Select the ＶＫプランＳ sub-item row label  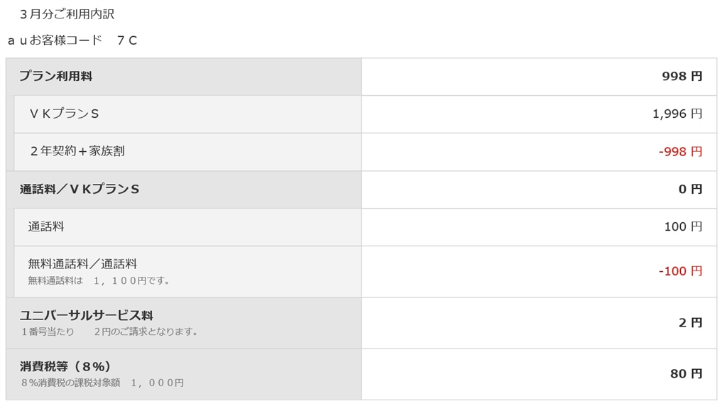[x=64, y=114]
